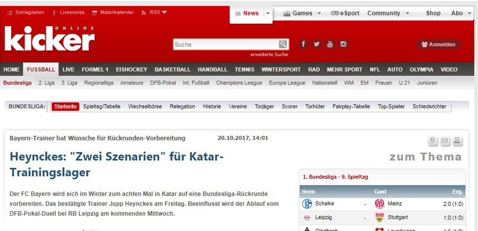Visit kicker's Twitter page icon
478x231 pixels.
(317, 44)
